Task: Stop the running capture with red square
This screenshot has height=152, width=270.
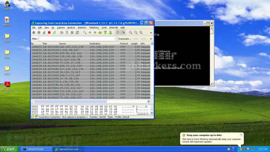Action: [x=49, y=33]
